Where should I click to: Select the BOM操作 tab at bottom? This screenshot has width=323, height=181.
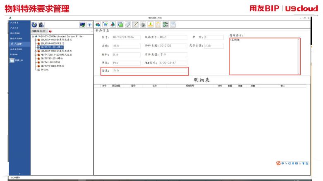pos(15,178)
